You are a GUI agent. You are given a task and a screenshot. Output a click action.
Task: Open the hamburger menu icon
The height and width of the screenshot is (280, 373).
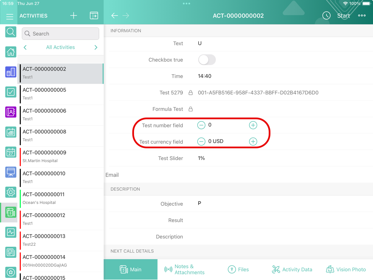pos(10,16)
